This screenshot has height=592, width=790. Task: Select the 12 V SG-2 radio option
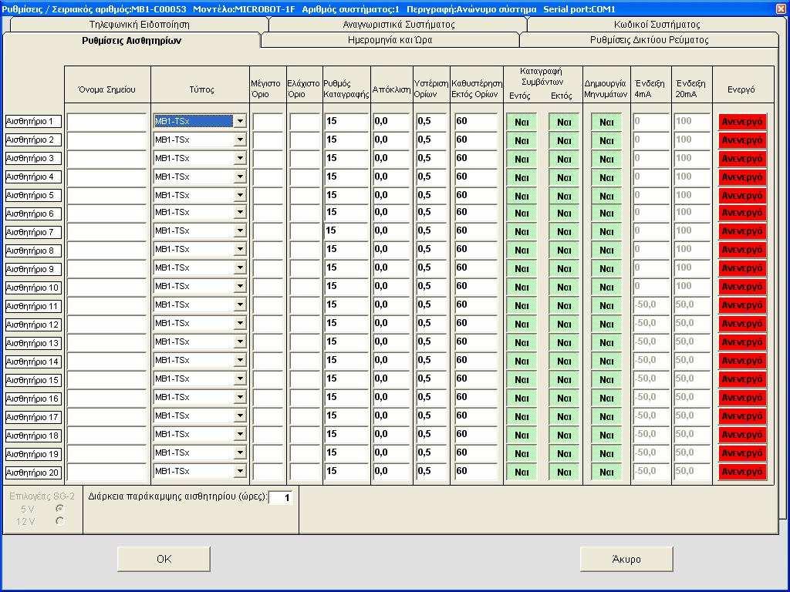(60, 521)
